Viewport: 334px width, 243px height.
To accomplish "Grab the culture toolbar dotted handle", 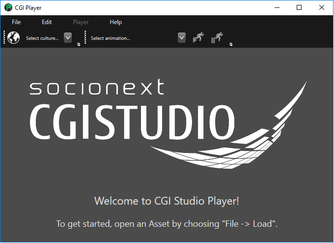I will (4, 37).
